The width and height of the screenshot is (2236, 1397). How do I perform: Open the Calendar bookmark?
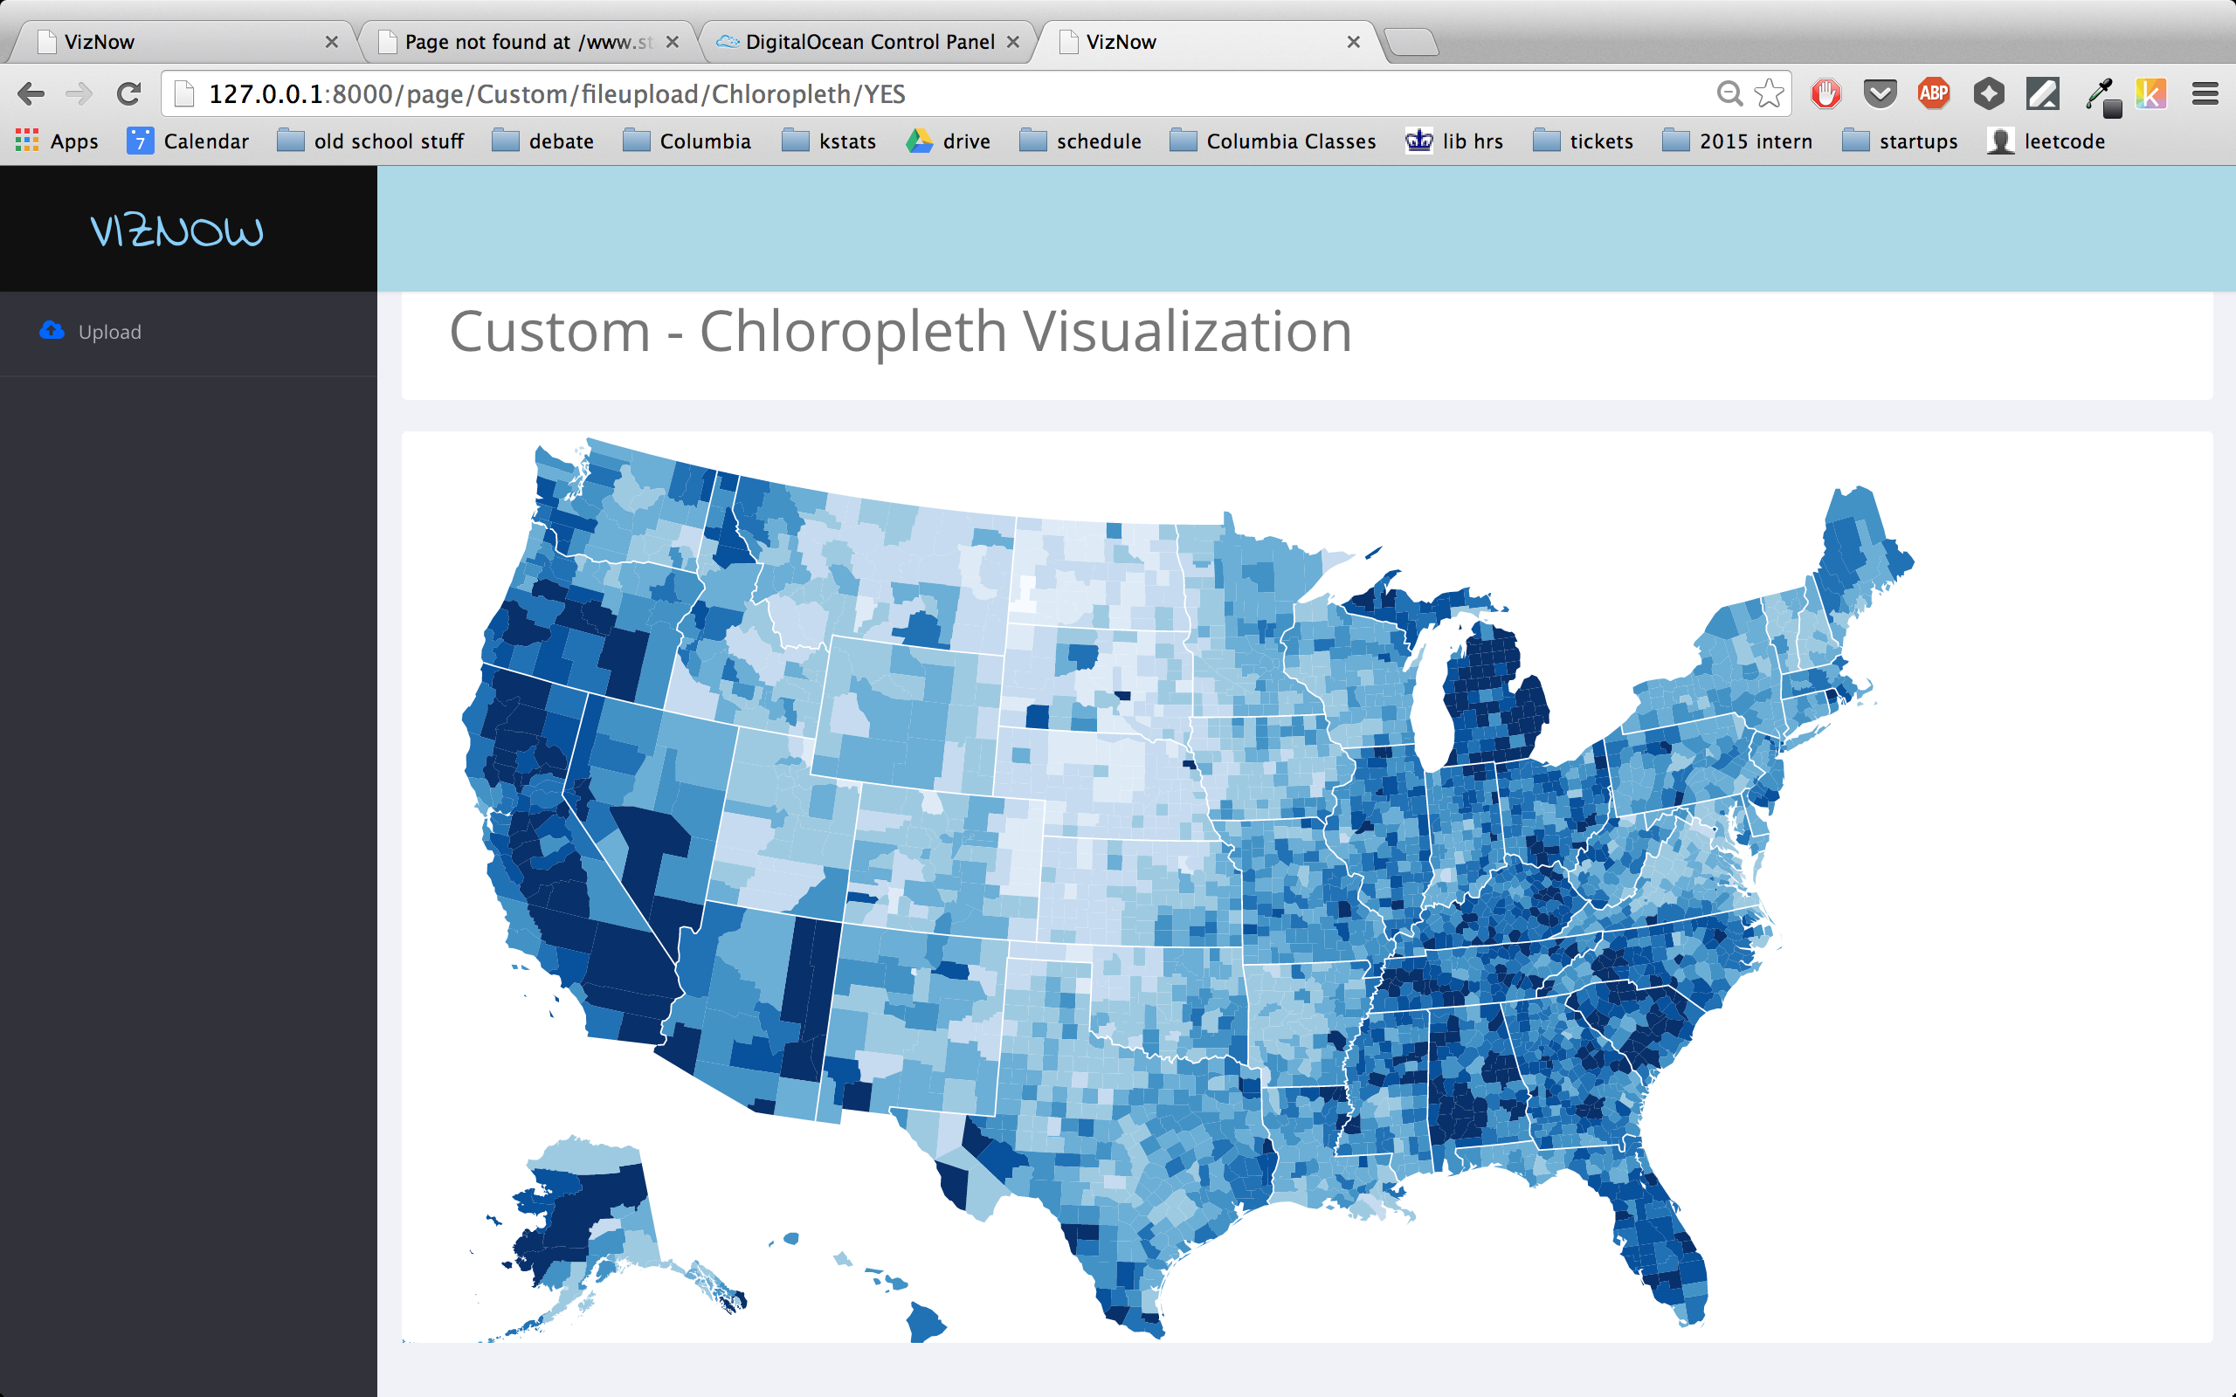pos(189,141)
